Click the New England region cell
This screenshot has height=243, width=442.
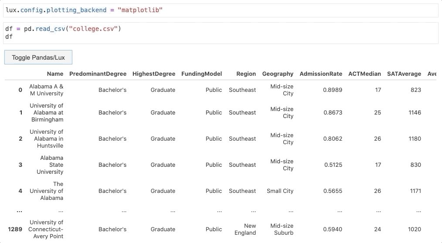tap(245, 229)
